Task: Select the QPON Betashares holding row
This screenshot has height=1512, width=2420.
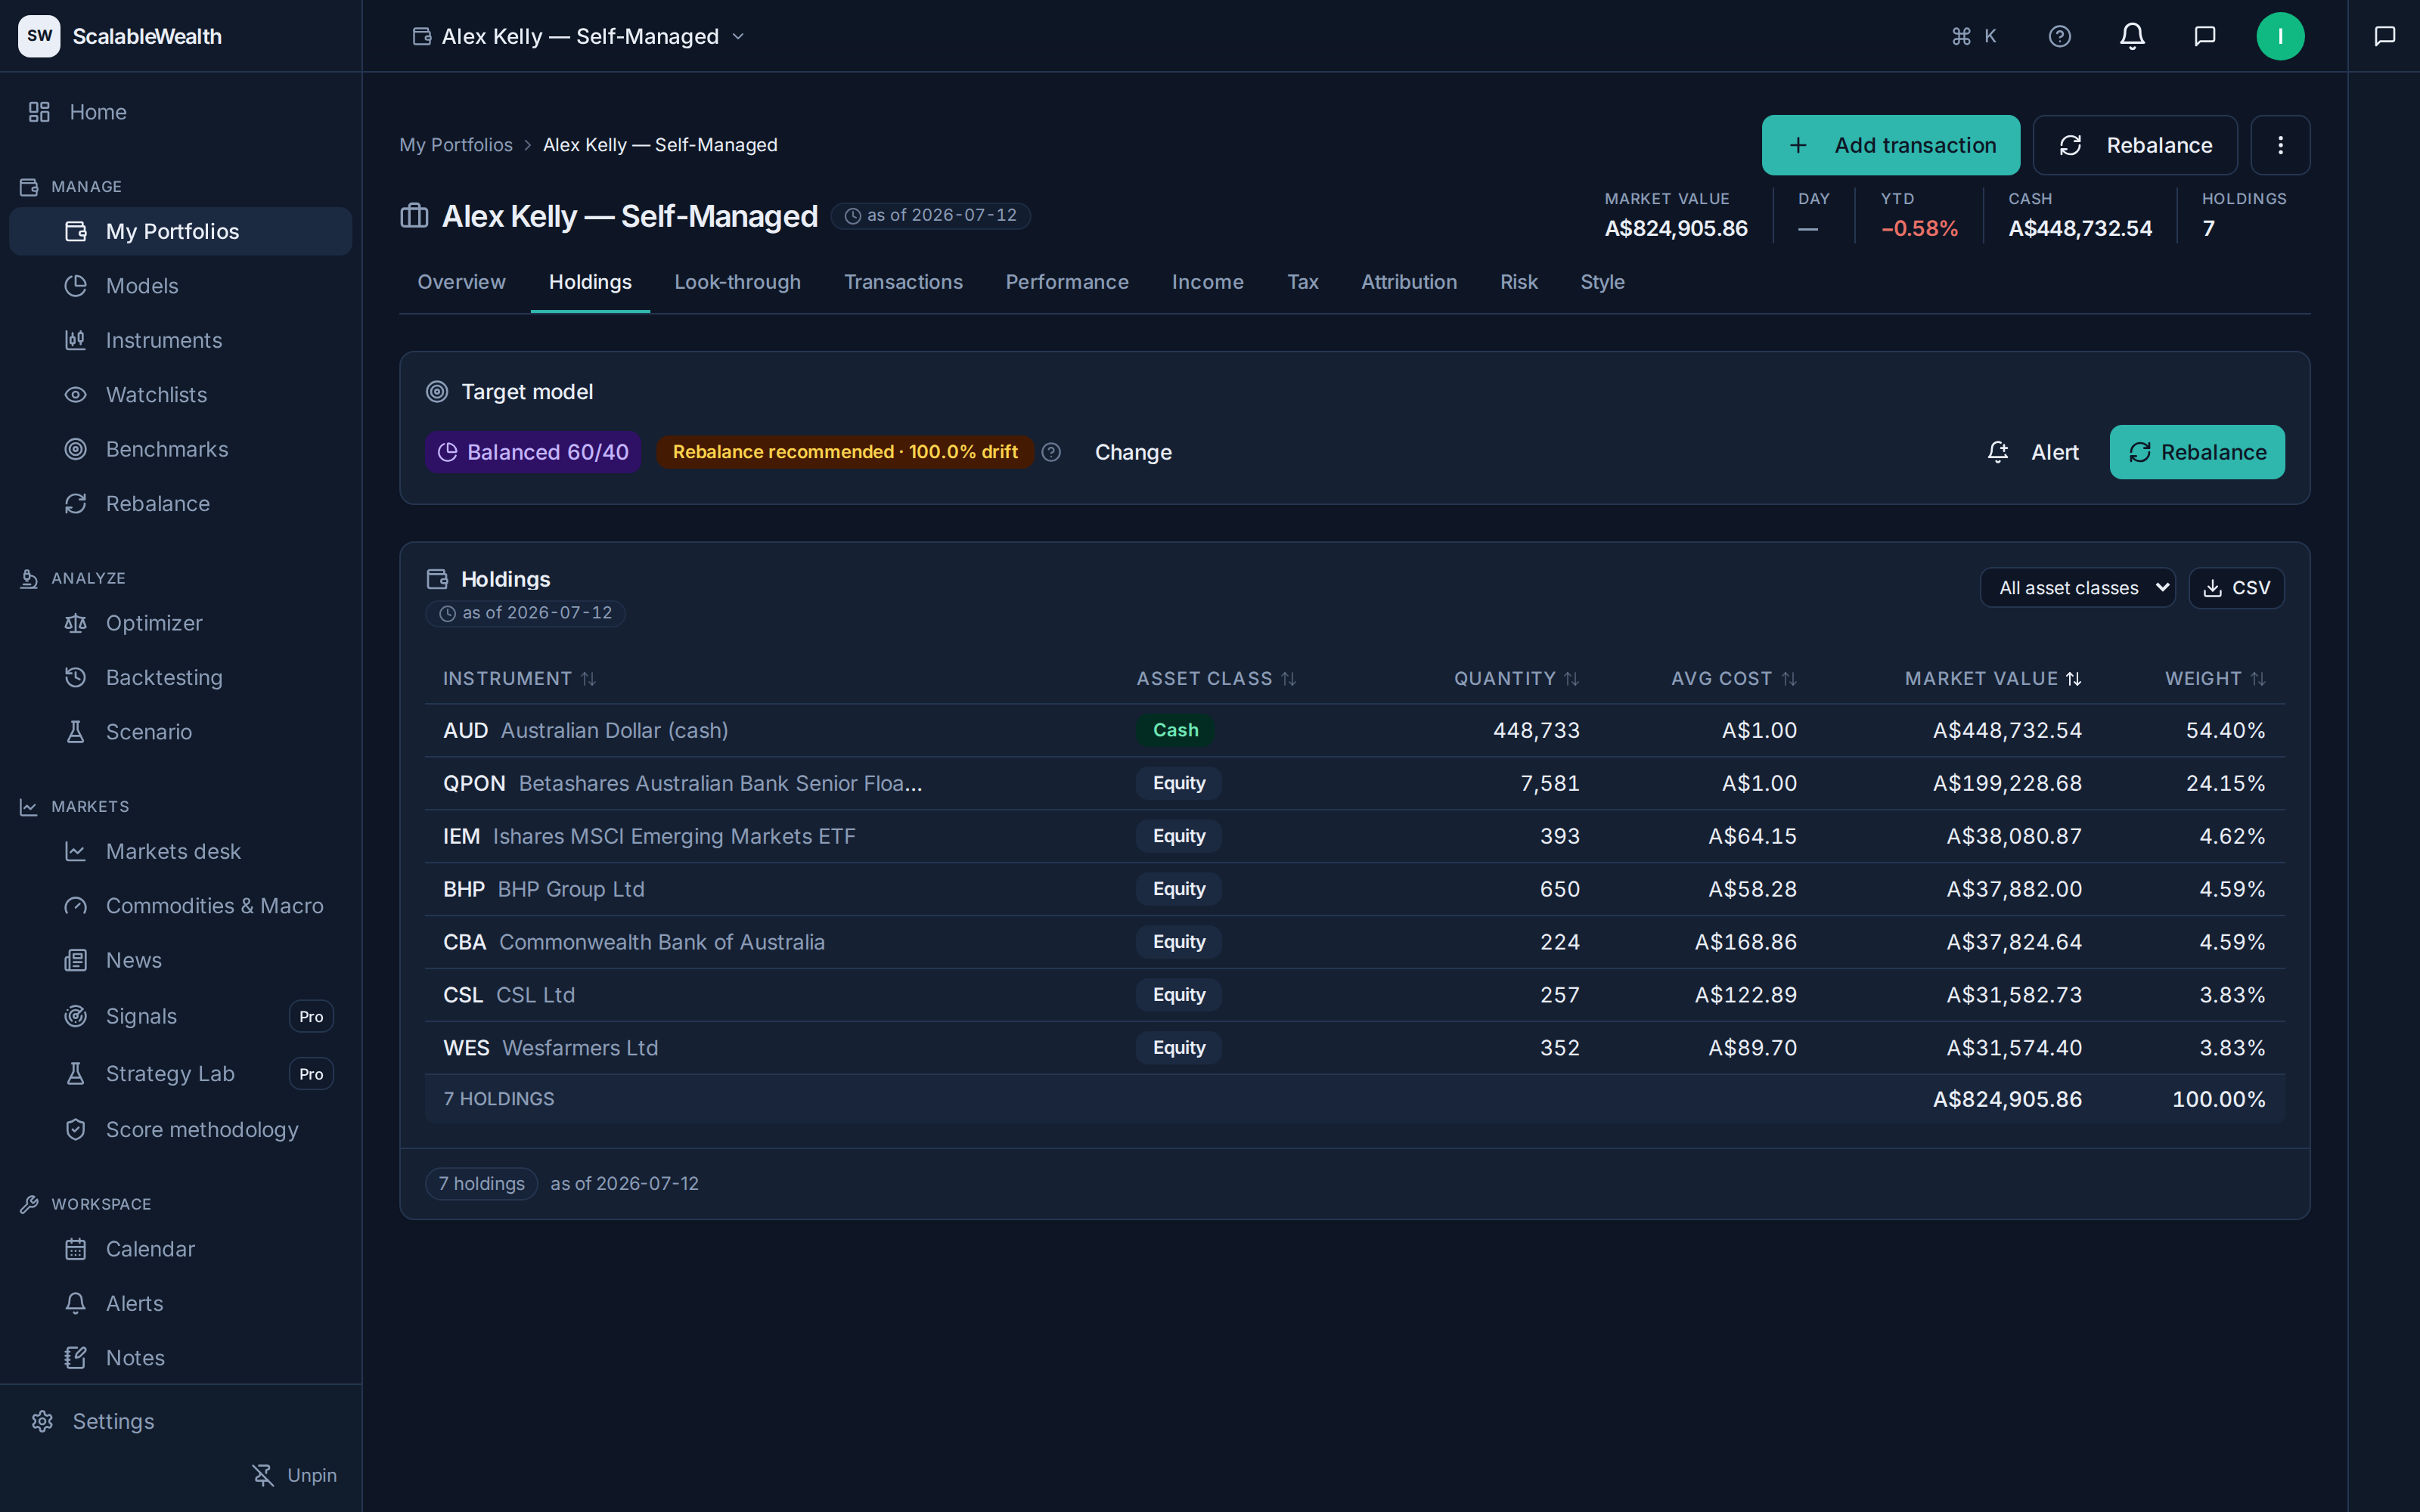Action: 1354,783
